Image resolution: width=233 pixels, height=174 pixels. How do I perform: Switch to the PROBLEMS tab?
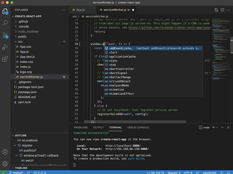tap(81, 128)
